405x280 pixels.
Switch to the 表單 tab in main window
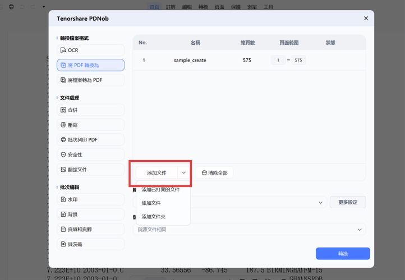[x=252, y=7]
